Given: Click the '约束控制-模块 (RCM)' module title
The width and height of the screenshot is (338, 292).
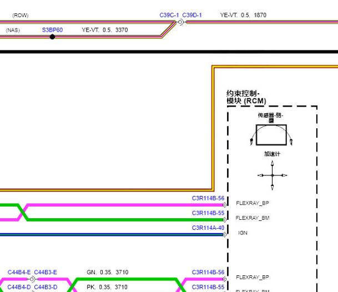Looking at the screenshot, I should click(x=246, y=97).
